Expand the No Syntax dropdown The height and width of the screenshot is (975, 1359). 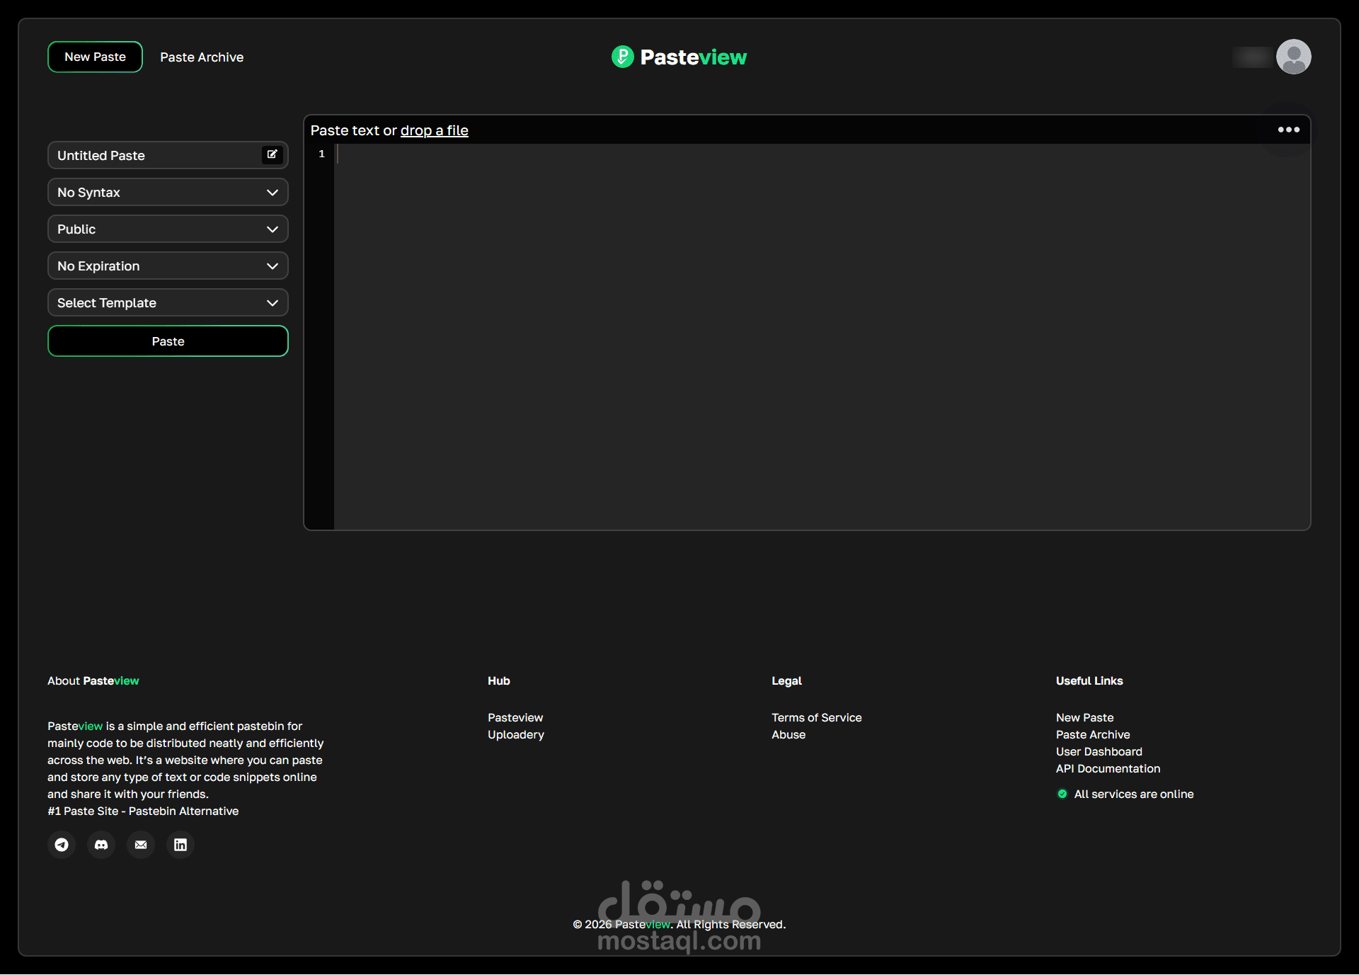click(x=168, y=192)
